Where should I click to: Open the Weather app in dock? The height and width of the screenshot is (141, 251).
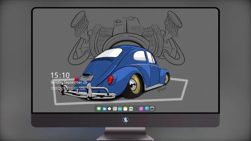104,109
